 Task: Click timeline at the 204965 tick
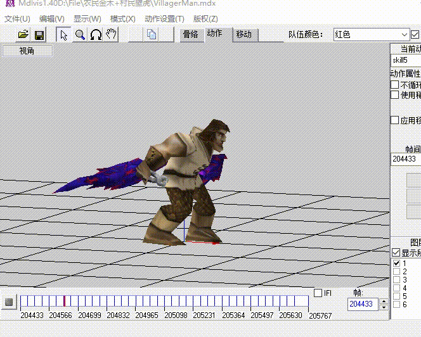[x=136, y=301]
